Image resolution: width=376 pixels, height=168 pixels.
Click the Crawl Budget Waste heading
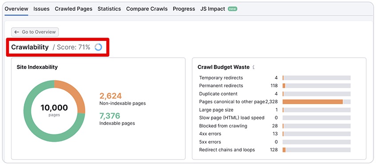[x=223, y=67]
